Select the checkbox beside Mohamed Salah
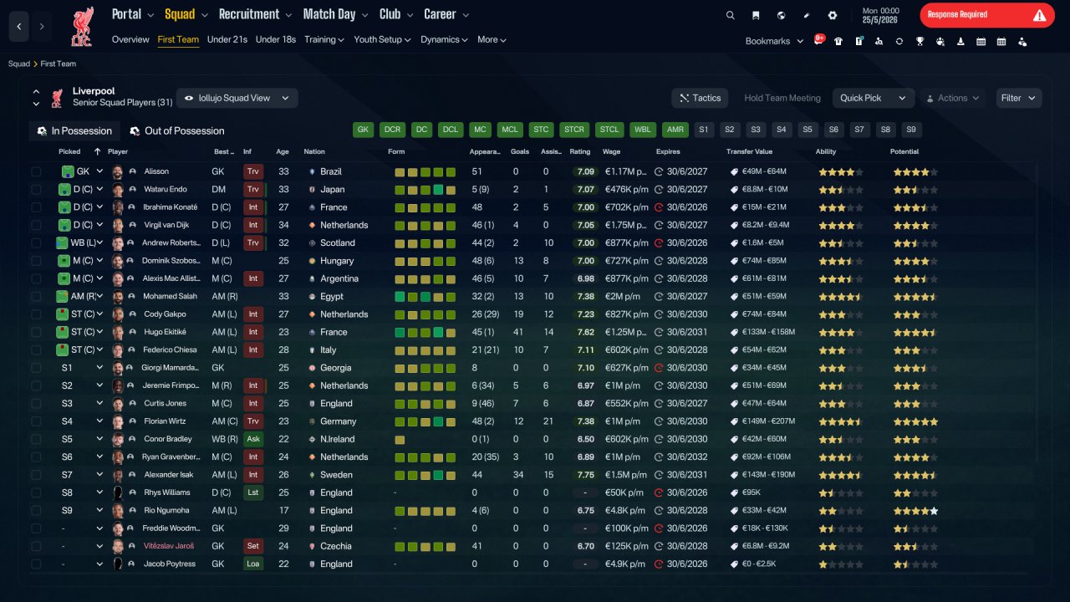1070x602 pixels. coord(36,296)
